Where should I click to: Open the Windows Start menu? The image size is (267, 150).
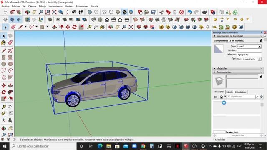[5, 146]
